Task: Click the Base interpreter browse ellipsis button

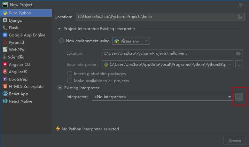Action: tap(239, 65)
